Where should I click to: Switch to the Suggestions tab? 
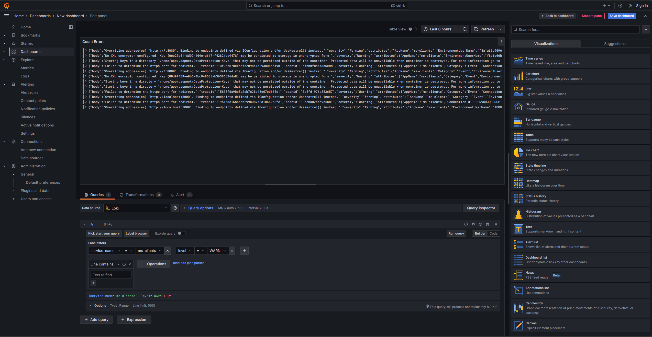coord(615,44)
